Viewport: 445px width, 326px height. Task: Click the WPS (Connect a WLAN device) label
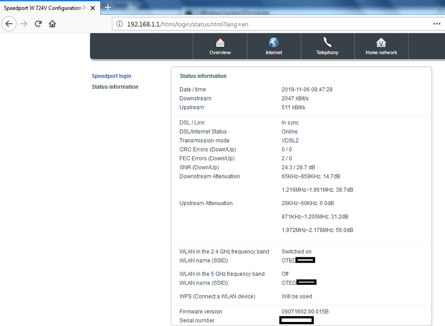click(217, 296)
